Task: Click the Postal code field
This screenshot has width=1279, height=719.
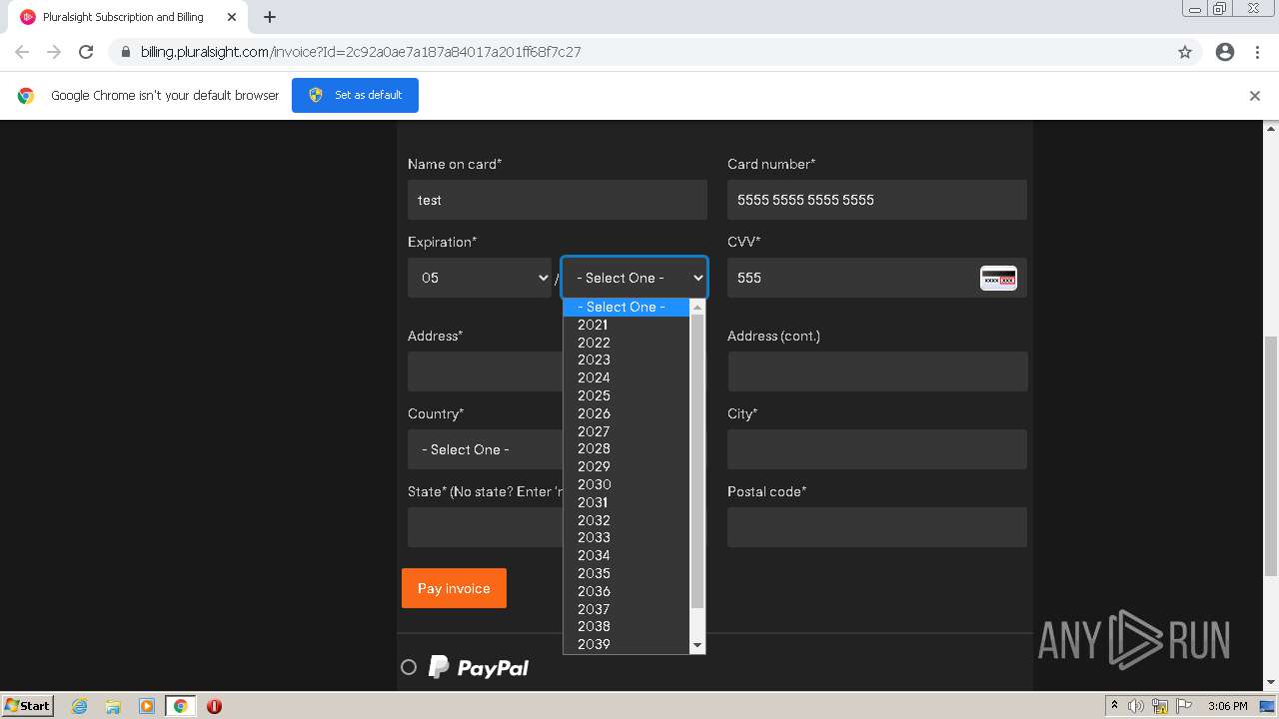Action: (x=877, y=527)
